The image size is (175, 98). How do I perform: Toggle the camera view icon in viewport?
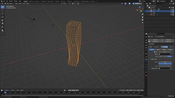point(142,20)
